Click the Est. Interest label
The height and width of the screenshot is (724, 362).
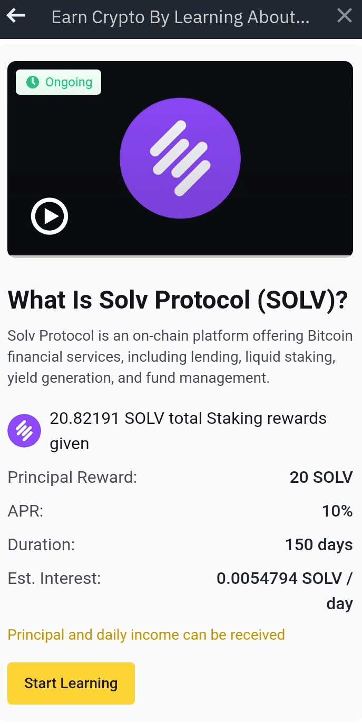point(54,579)
